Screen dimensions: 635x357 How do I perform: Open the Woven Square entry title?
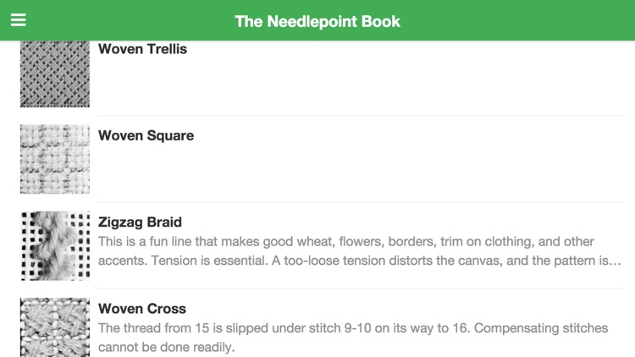[x=146, y=135]
